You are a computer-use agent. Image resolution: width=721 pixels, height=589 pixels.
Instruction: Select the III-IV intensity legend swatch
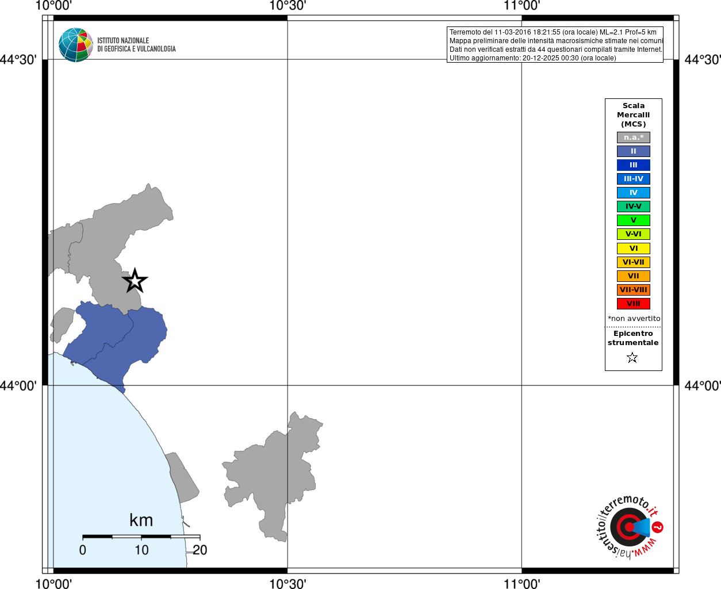point(634,179)
